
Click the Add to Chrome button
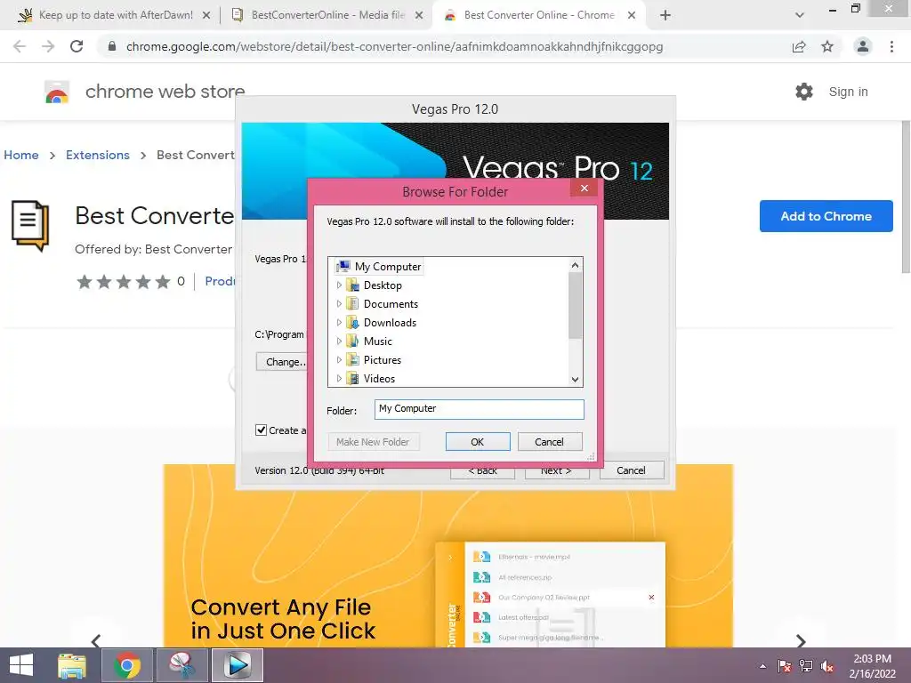pos(826,216)
